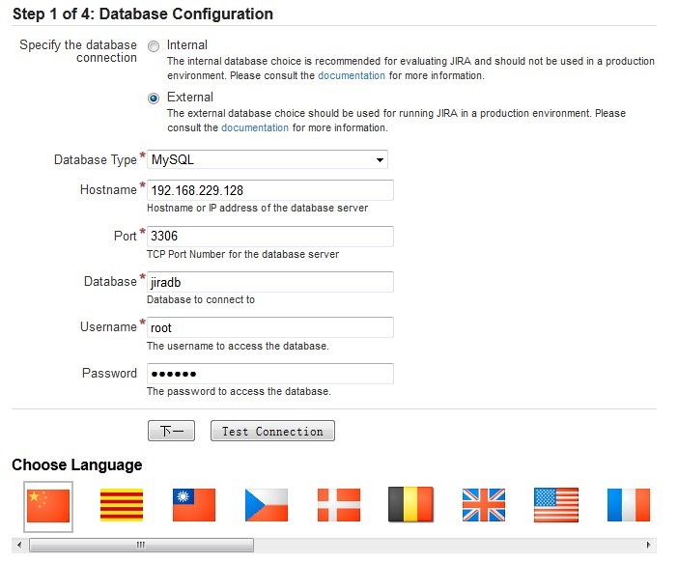
Task: Select the Czech flag language
Action: 267,505
